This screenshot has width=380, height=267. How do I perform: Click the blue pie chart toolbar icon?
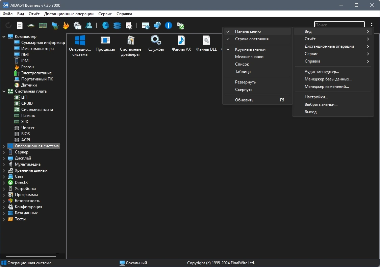(105, 25)
